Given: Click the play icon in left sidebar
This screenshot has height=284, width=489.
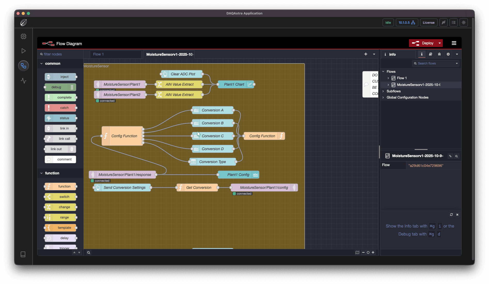Looking at the screenshot, I should (x=23, y=51).
